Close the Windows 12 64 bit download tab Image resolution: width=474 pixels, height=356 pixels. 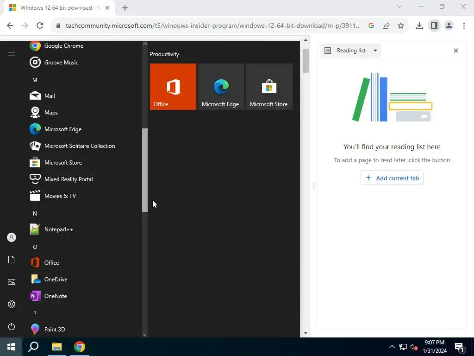[107, 8]
